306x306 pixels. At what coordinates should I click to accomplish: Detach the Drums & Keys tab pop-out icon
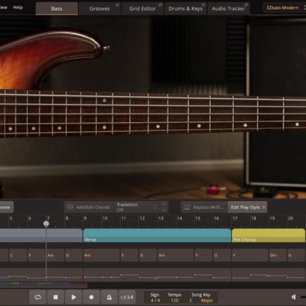[203, 5]
